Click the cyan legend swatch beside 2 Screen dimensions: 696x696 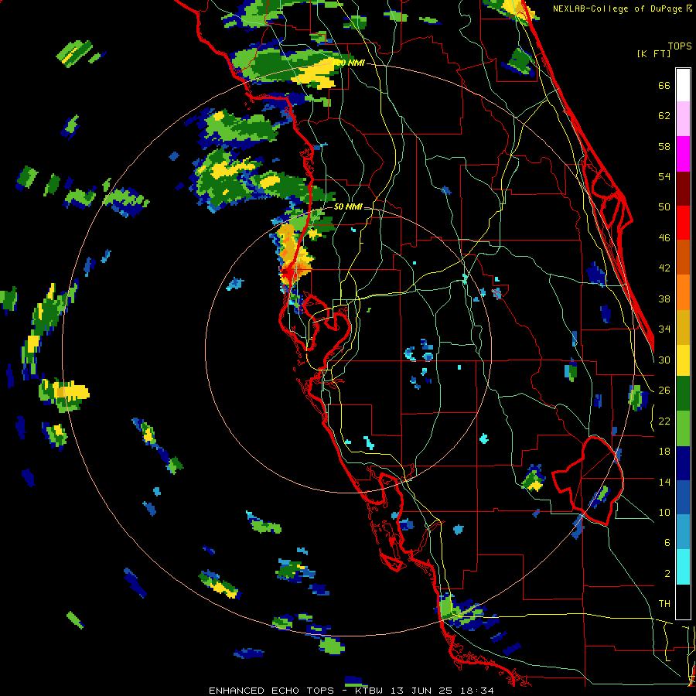point(683,567)
